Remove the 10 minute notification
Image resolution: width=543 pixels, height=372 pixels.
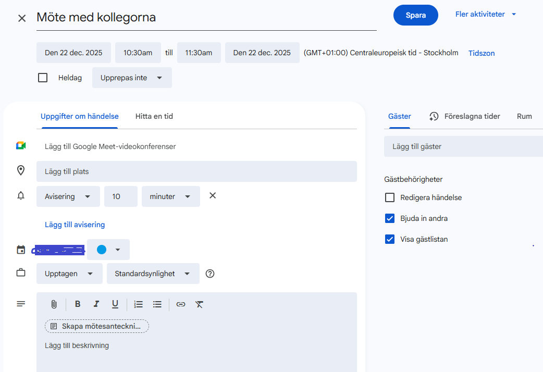(x=213, y=196)
